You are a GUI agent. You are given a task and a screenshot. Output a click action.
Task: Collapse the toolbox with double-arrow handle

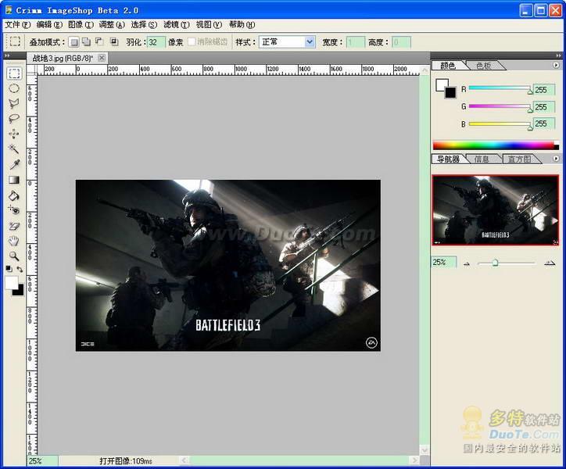6,55
